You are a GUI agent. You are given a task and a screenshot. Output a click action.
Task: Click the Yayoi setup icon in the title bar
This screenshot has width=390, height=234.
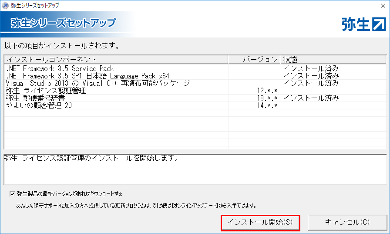[x=5, y=5]
